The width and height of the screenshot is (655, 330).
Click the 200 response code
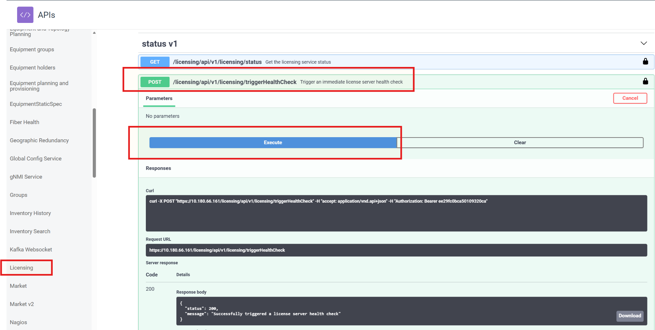(x=150, y=289)
